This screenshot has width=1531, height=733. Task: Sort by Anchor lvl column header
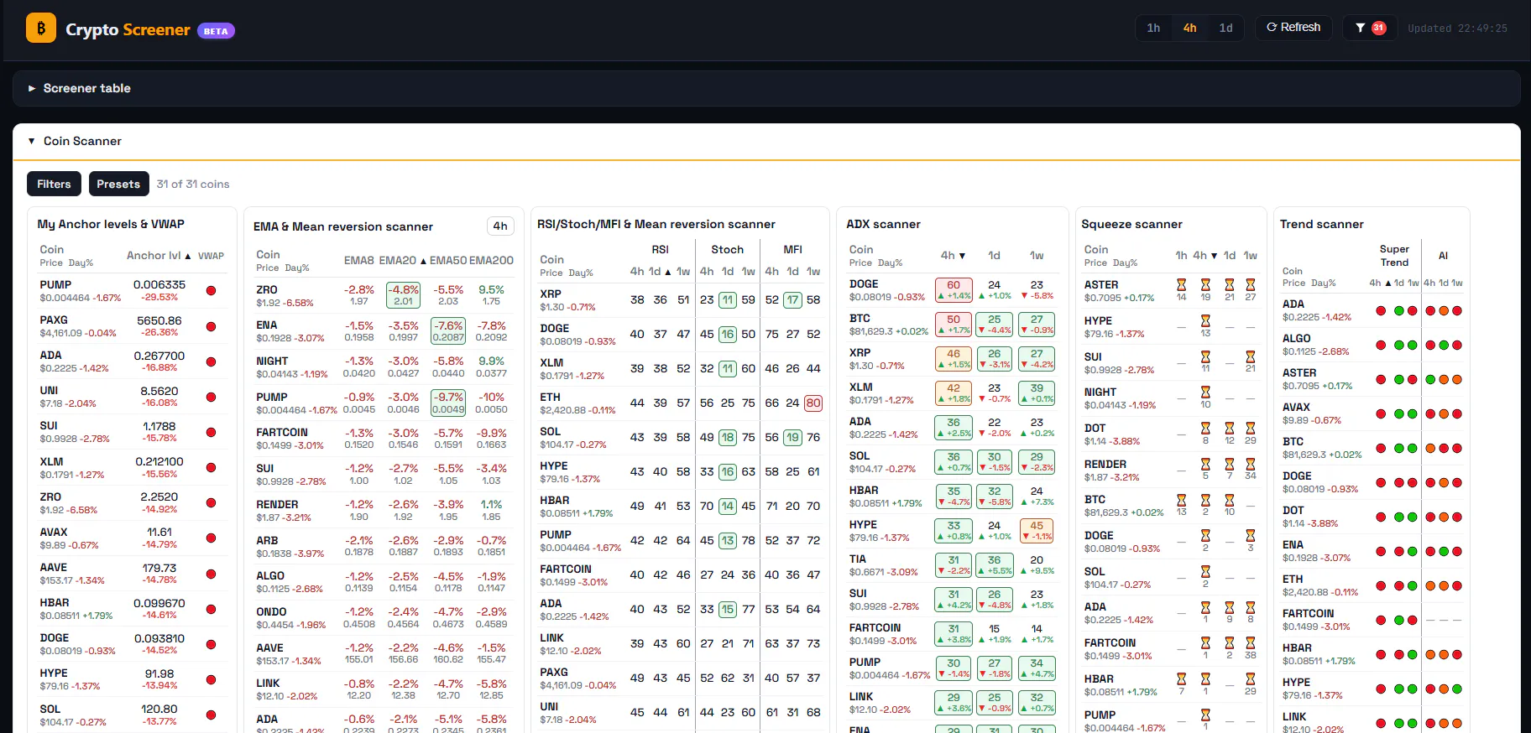click(158, 256)
